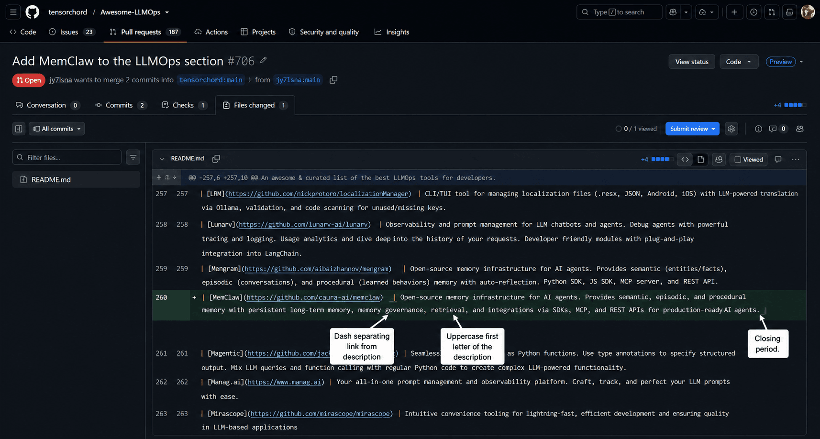This screenshot has width=820, height=439.
Task: Switch to the Conversation tab
Action: pos(47,105)
